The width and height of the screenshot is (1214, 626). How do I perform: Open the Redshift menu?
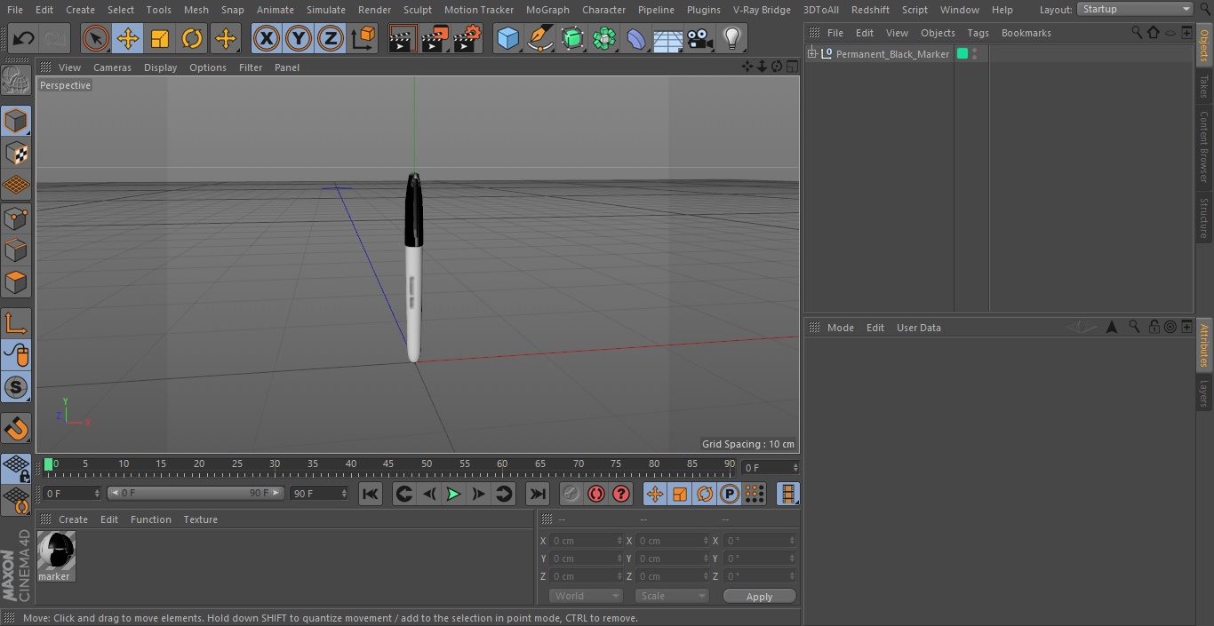[870, 10]
